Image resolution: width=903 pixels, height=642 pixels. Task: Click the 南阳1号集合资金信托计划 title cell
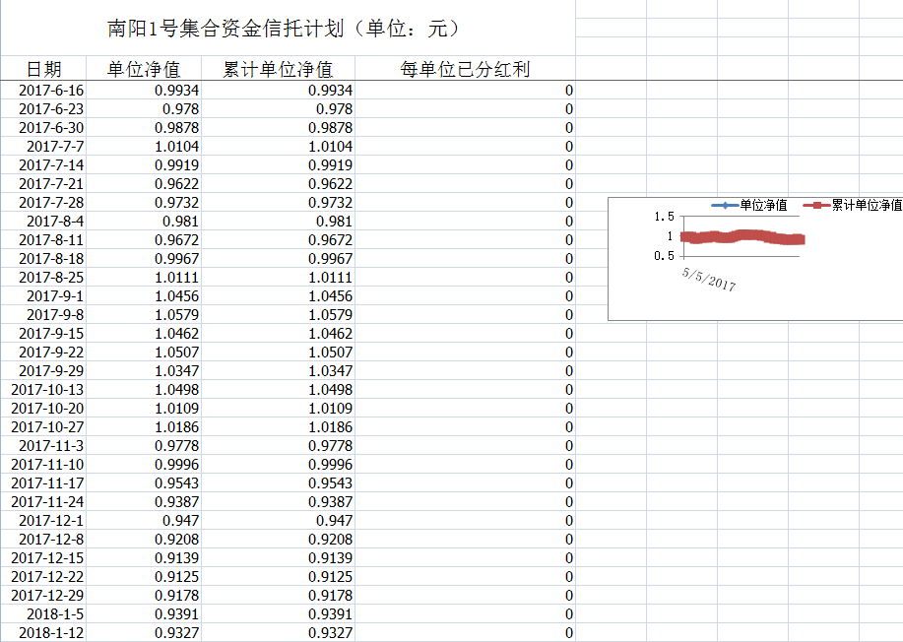click(x=286, y=29)
